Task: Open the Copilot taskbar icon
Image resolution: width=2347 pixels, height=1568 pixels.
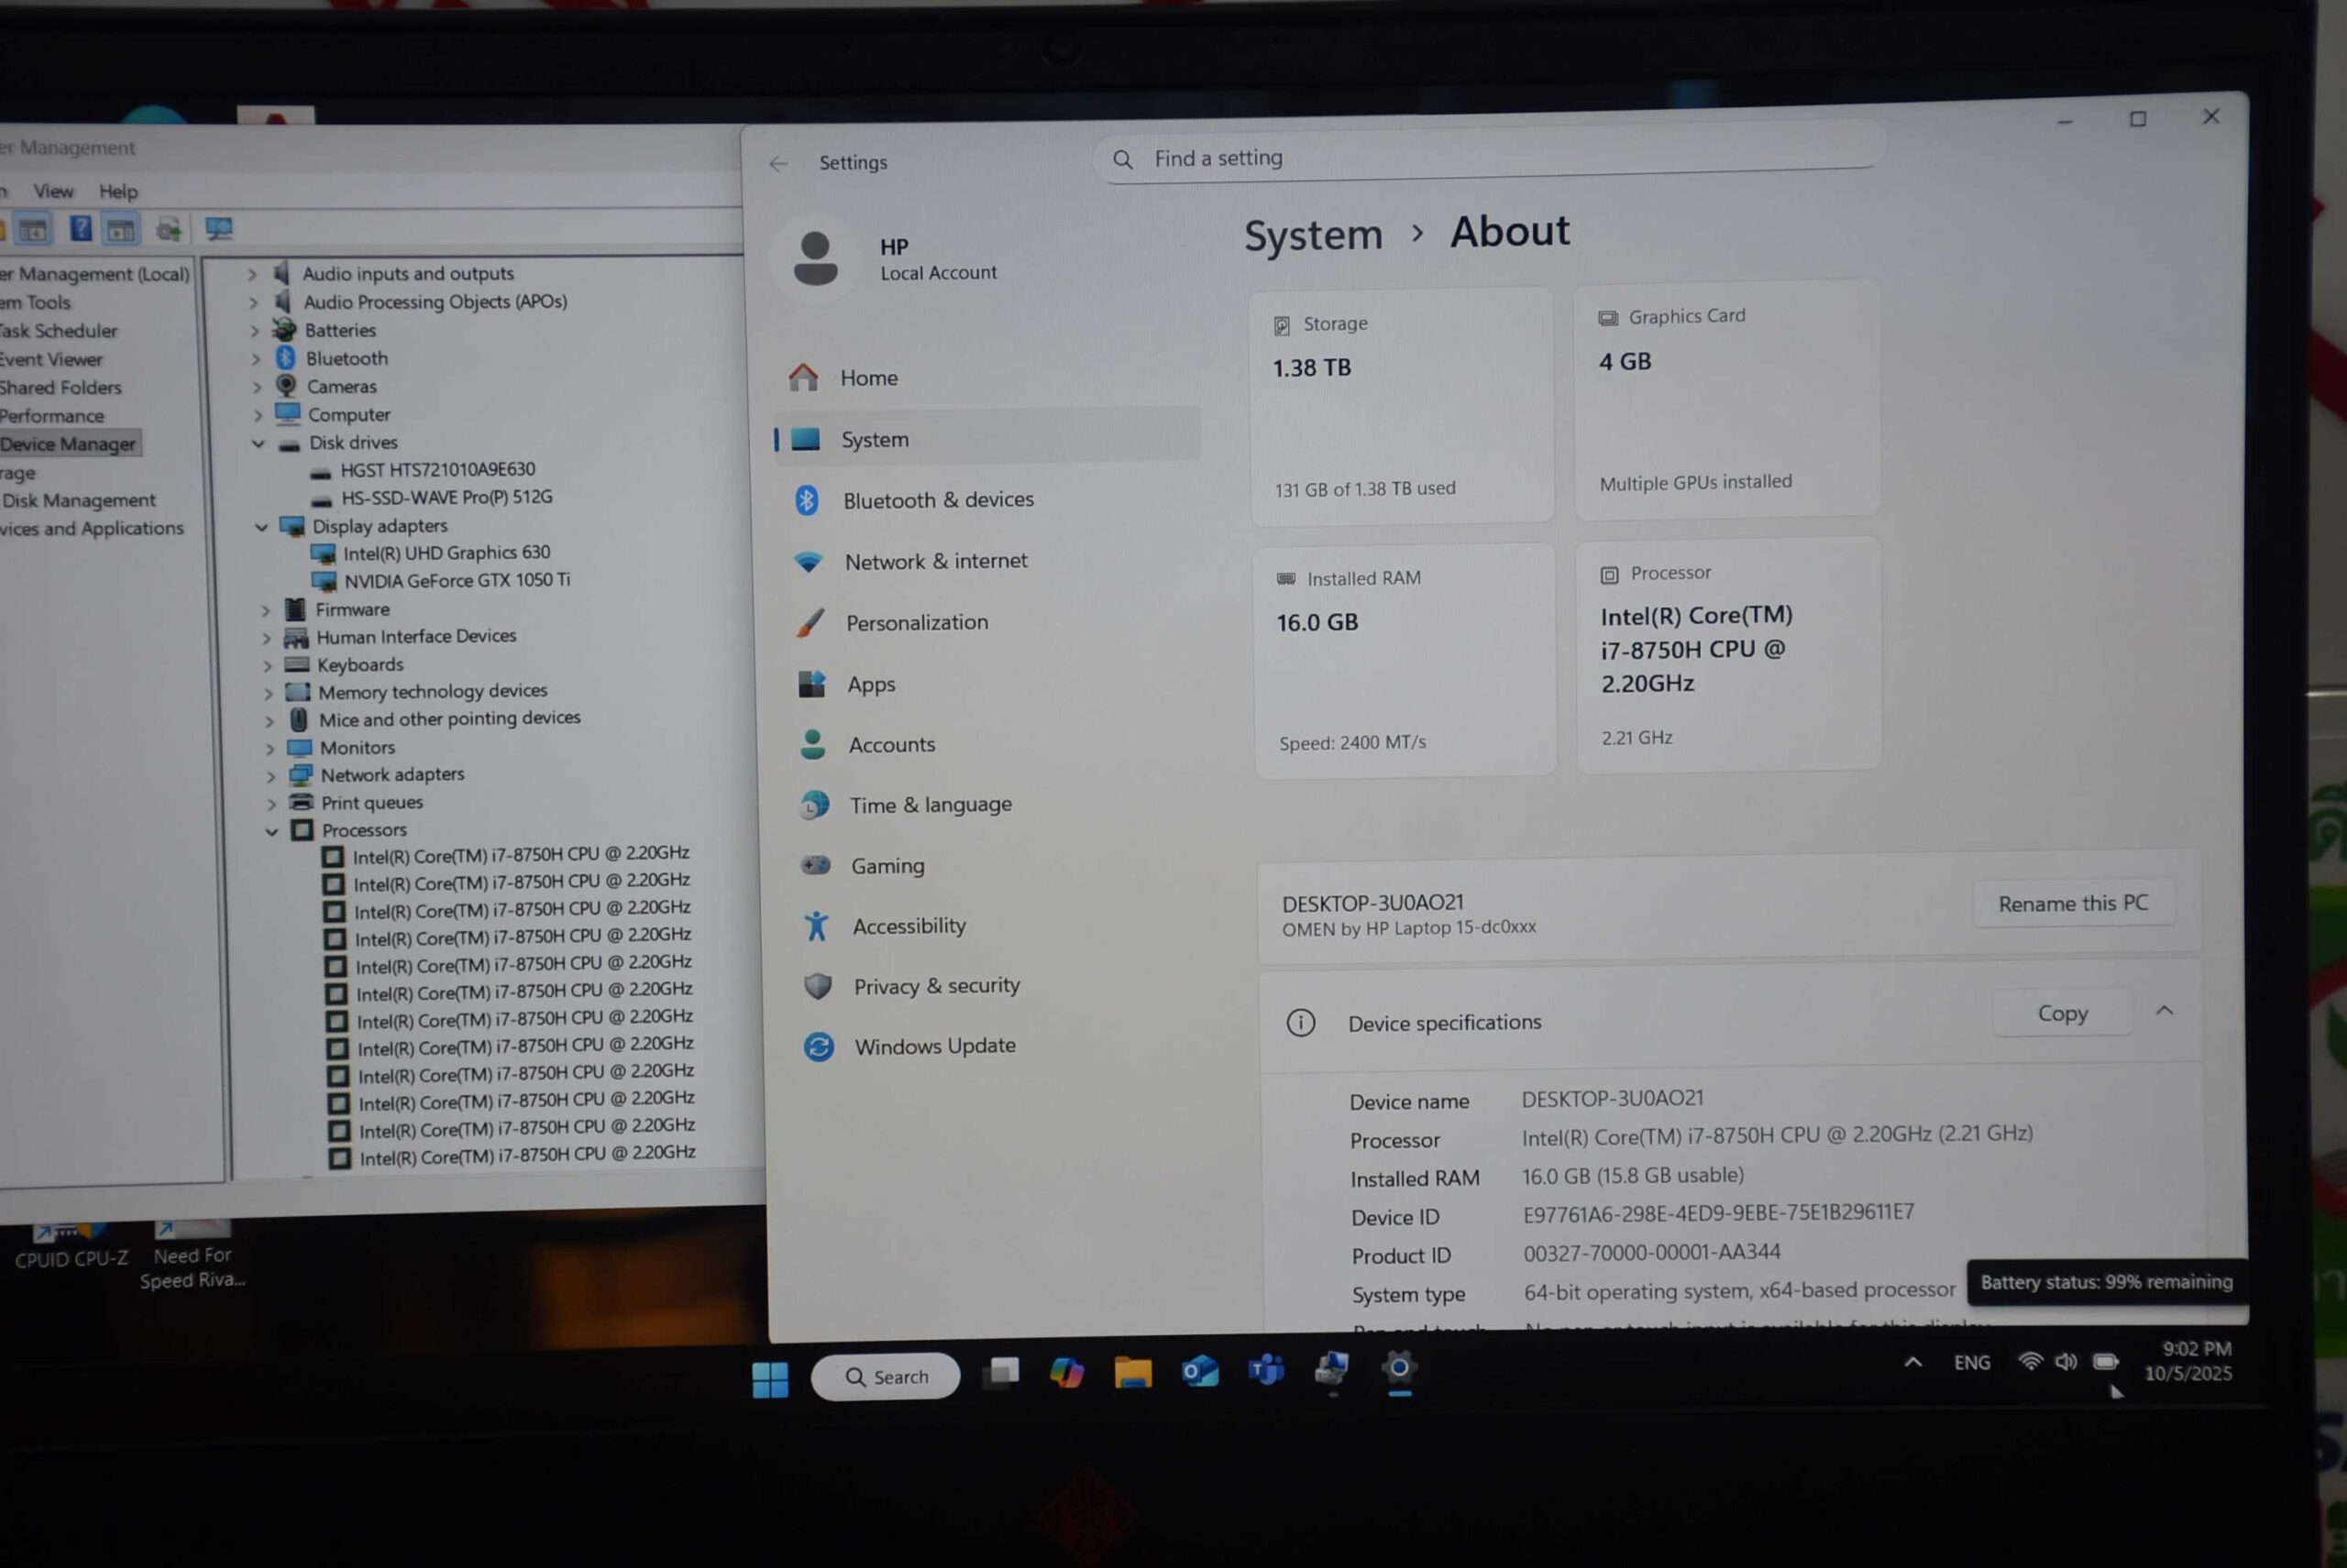Action: tap(1066, 1372)
